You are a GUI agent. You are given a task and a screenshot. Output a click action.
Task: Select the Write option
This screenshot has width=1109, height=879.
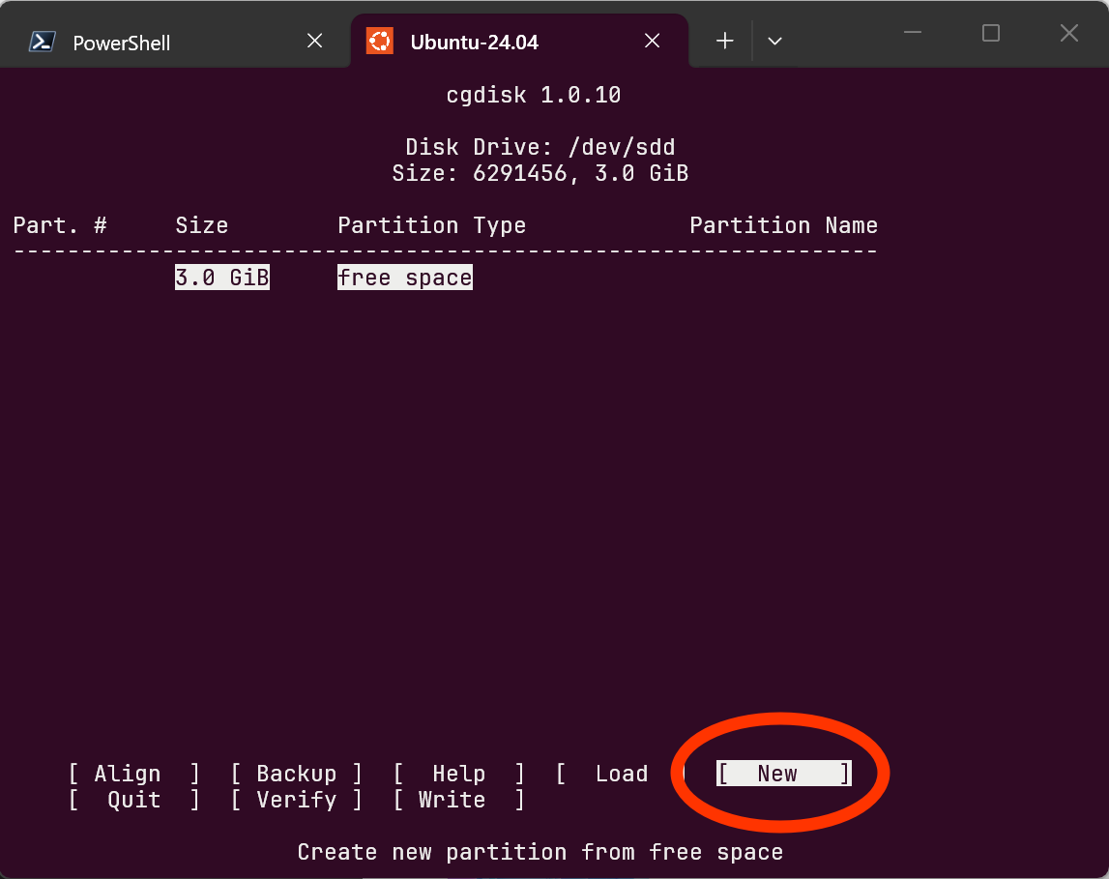(459, 800)
